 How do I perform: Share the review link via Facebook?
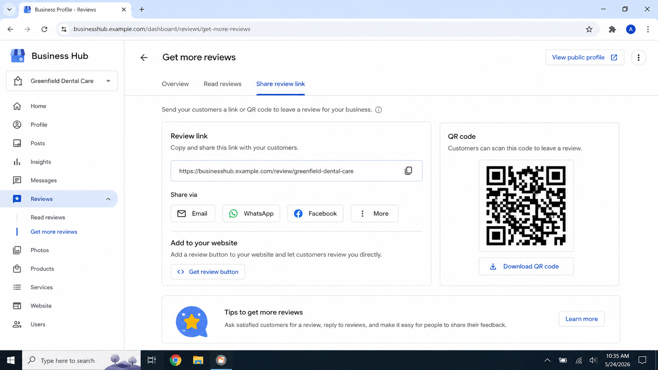(315, 214)
